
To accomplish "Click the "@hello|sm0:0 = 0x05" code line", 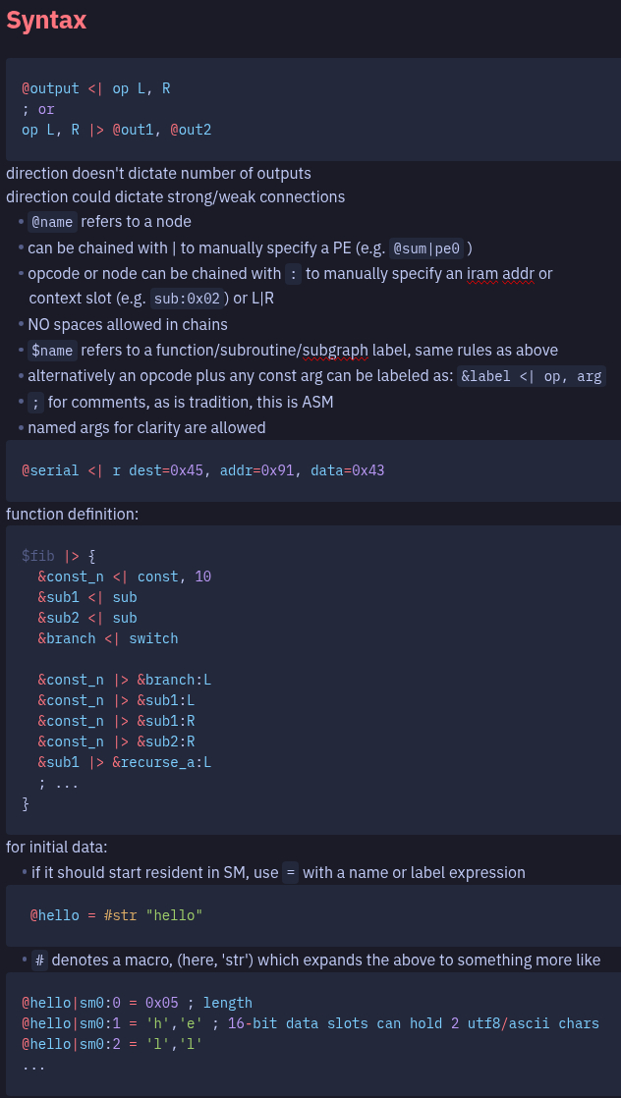I will click(x=137, y=1003).
